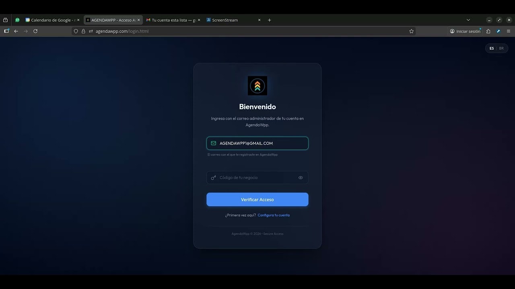This screenshot has width=515, height=289.
Task: Click the Ingresa con el correo administrador text
Action: coord(257,122)
